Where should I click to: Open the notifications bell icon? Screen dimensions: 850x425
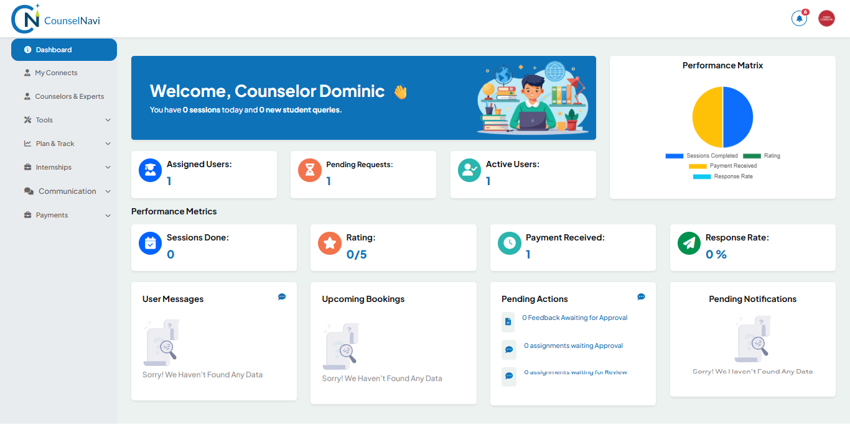point(799,19)
